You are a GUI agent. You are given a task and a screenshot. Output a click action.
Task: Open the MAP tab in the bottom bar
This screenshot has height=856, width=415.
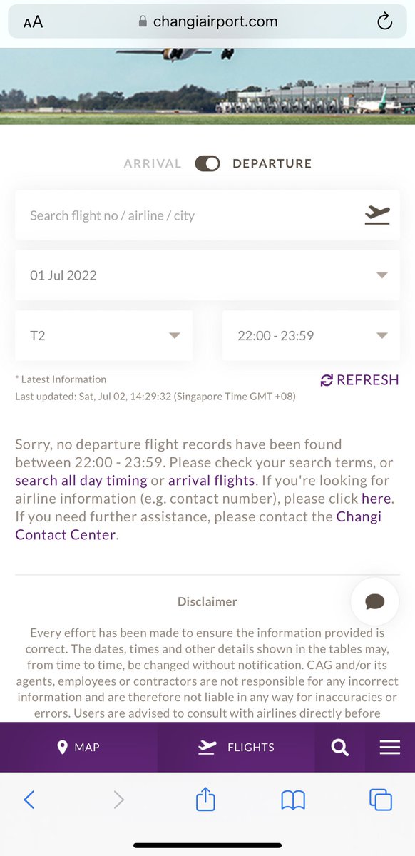pyautogui.click(x=78, y=747)
